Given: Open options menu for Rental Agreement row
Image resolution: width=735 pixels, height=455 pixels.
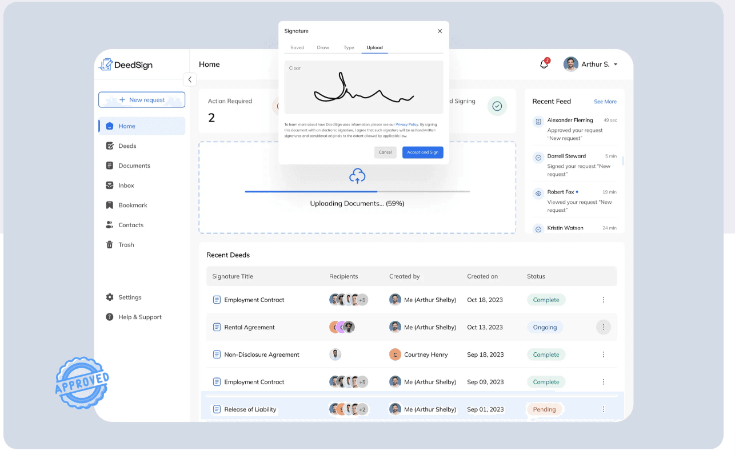Looking at the screenshot, I should point(603,327).
